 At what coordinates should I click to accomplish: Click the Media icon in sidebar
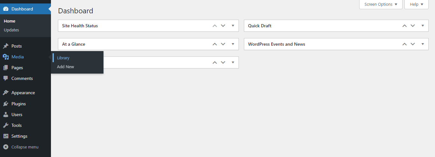click(x=6, y=57)
